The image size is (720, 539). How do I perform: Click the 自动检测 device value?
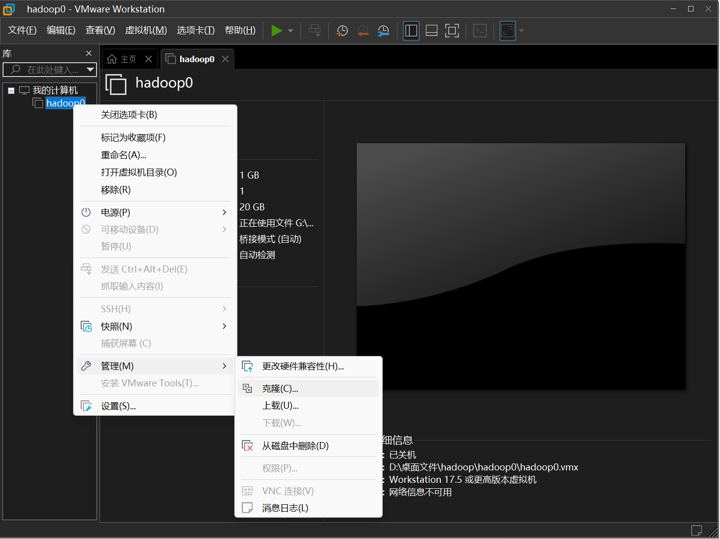[x=257, y=255]
